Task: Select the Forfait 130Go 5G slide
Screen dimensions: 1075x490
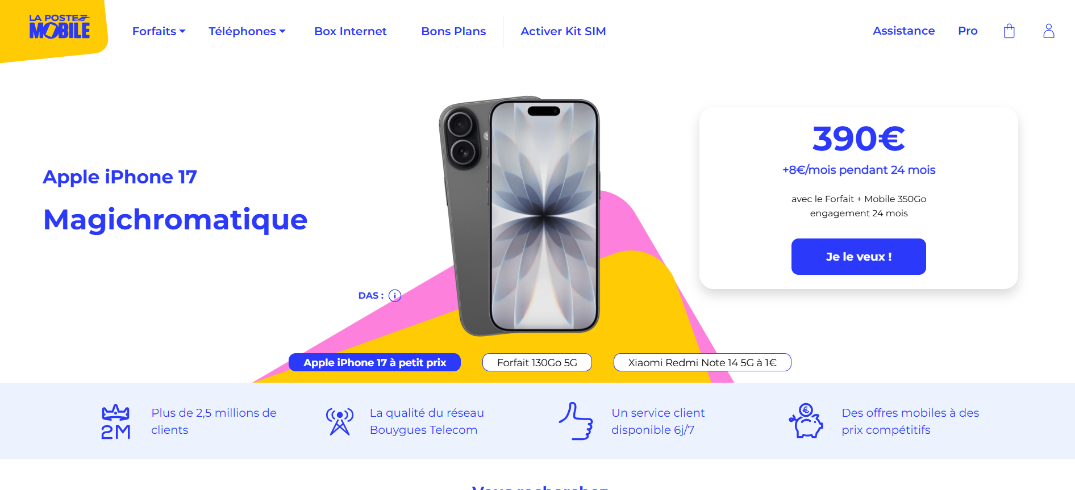Action: (x=537, y=362)
